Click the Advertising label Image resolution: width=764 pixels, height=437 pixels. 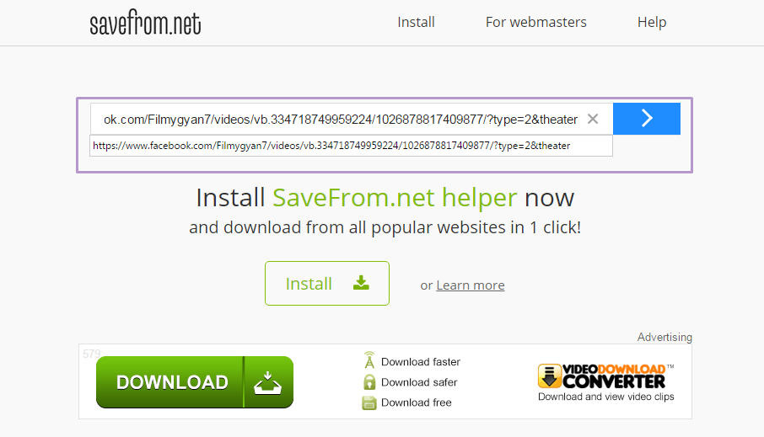664,337
